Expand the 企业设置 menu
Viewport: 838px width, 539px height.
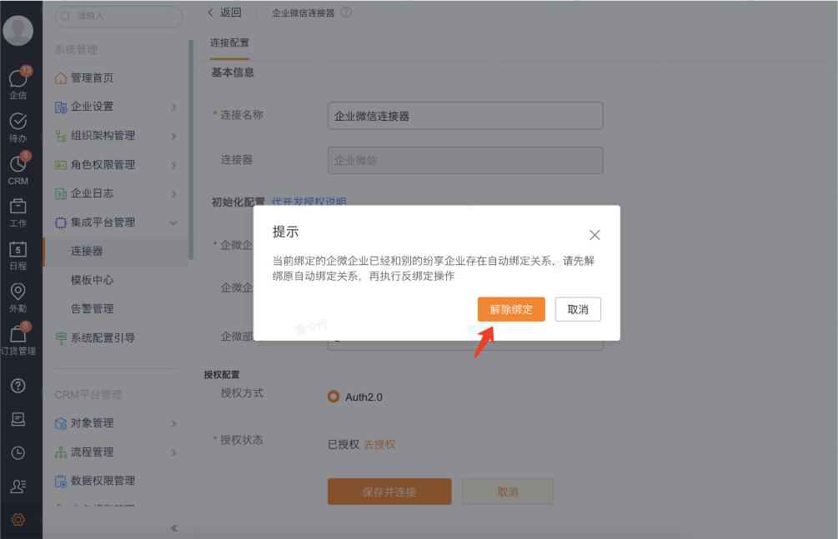(x=115, y=107)
